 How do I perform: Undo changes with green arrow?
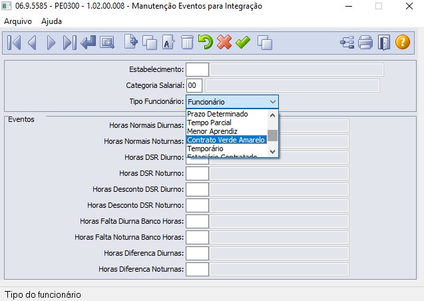click(206, 42)
